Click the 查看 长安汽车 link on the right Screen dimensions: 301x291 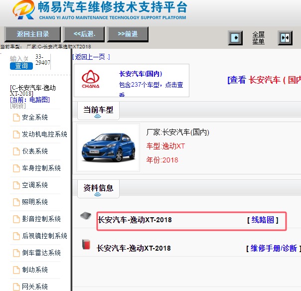[x=264, y=80]
